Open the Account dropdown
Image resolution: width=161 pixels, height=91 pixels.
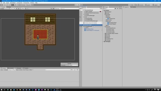click(x=142, y=5)
